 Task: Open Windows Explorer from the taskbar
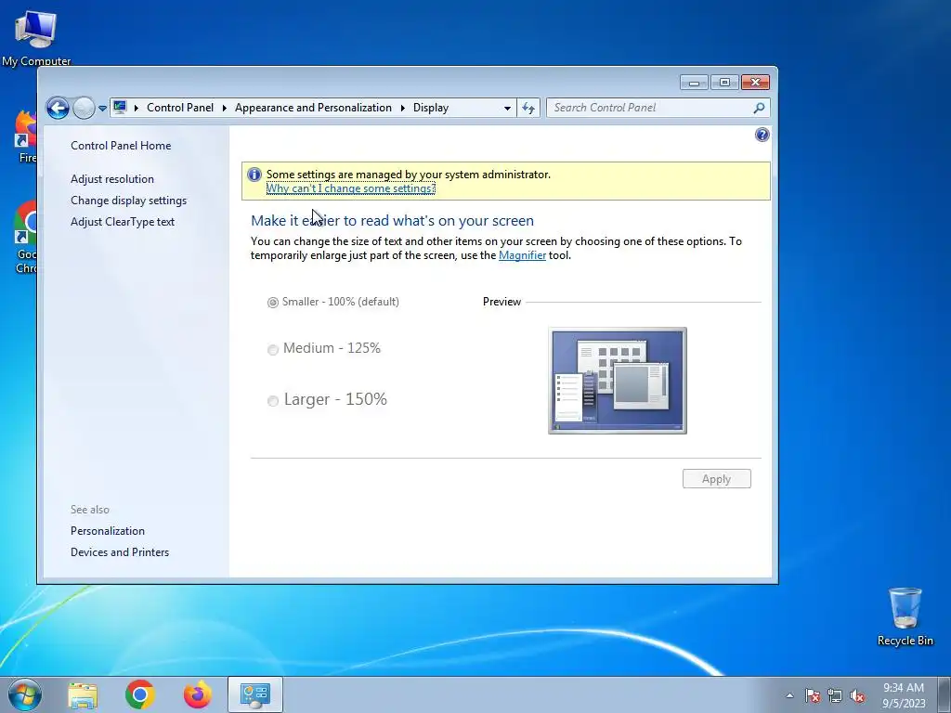(x=83, y=694)
